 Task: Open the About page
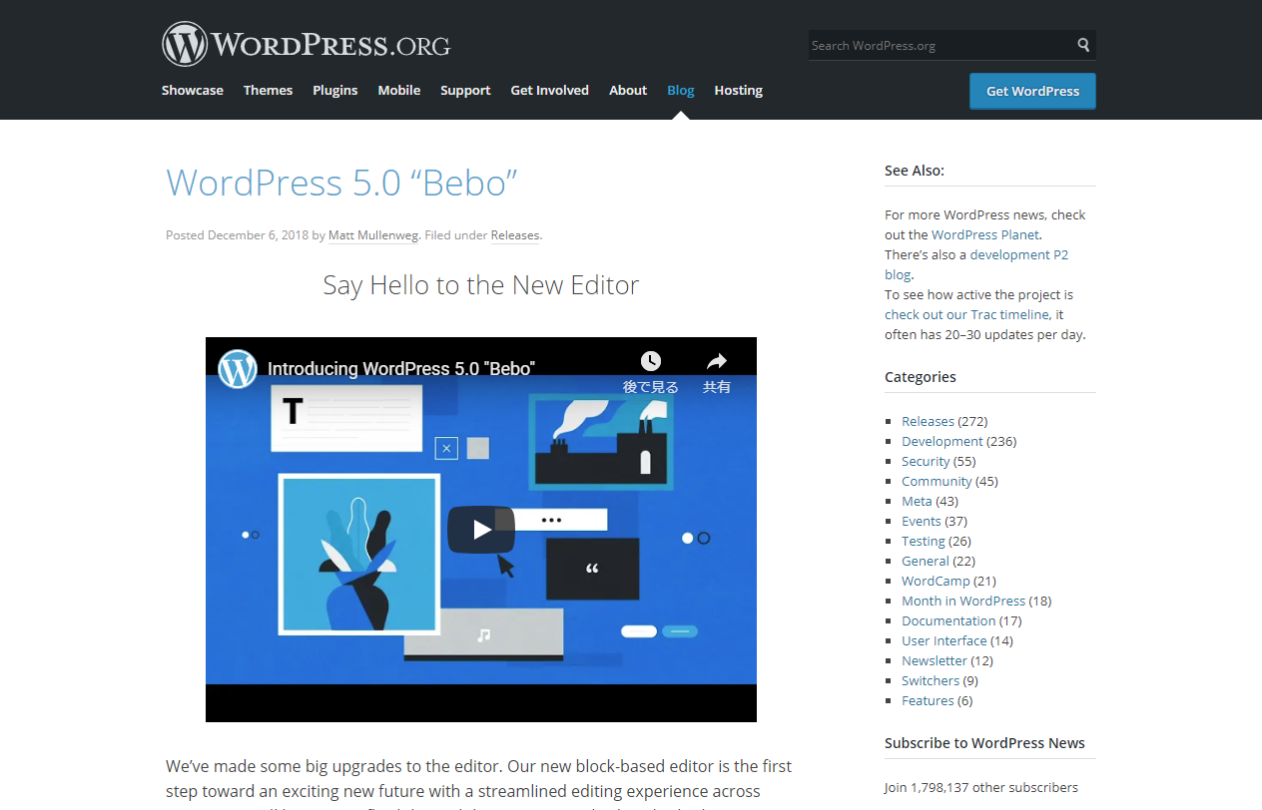[628, 90]
